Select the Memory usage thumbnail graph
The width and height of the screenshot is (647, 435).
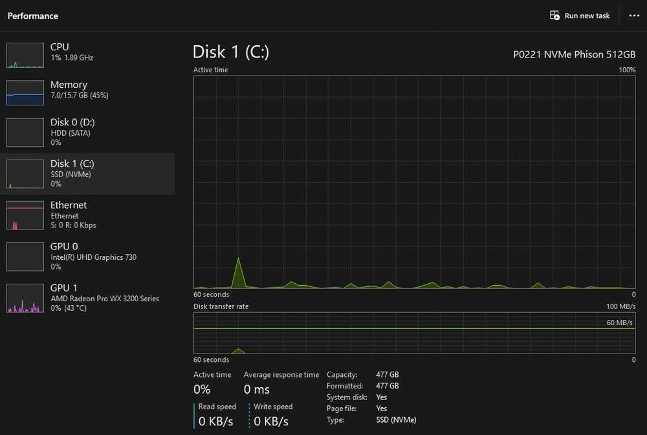[x=25, y=93]
